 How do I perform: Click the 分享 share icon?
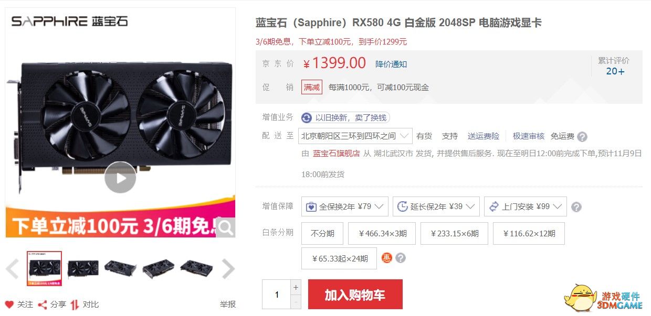click(43, 304)
